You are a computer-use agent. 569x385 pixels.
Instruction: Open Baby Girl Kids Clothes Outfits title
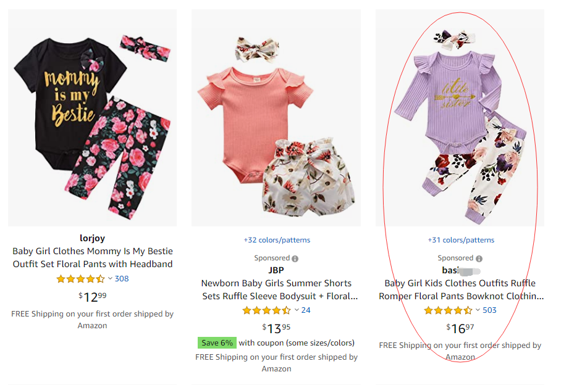(x=461, y=289)
